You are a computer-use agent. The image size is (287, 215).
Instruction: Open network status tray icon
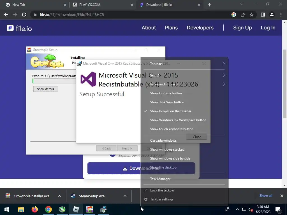click(x=244, y=209)
